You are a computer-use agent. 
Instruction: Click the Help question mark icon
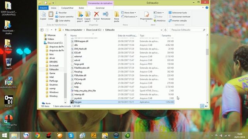[207, 8]
